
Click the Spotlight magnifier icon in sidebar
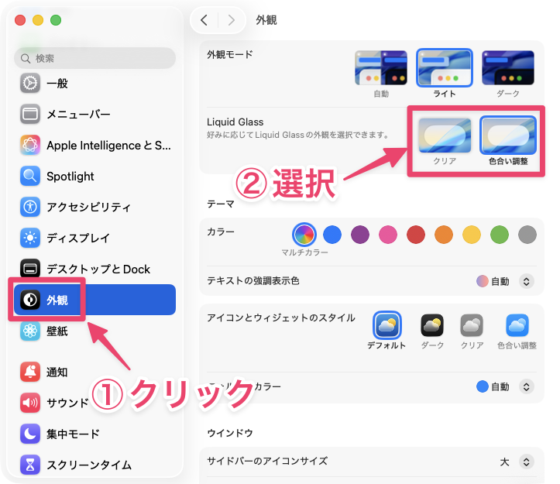[30, 176]
